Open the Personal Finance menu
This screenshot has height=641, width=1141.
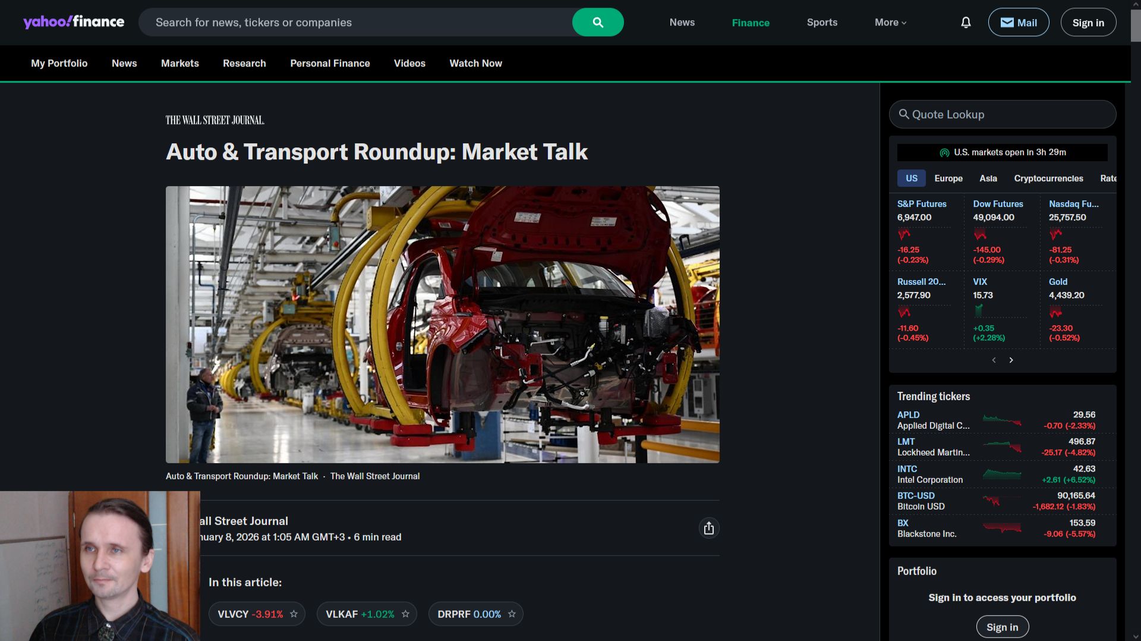click(x=330, y=63)
